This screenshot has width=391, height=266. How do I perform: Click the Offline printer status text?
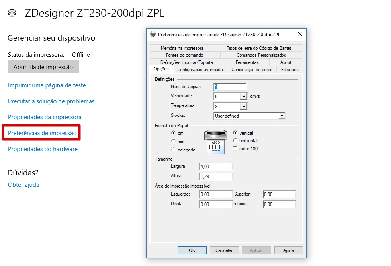(81, 55)
